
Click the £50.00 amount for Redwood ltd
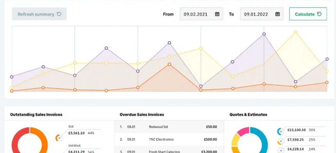click(x=212, y=127)
